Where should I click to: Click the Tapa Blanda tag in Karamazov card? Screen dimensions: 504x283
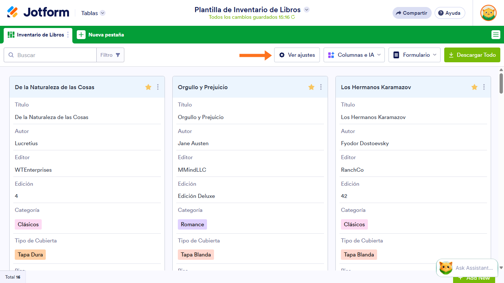[x=359, y=255]
